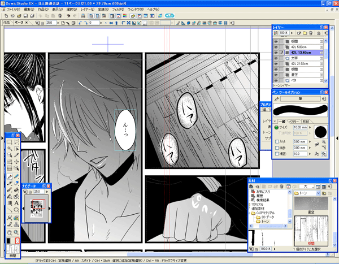
Task: Open the materials panel zoom 100.0% arrow
Action: point(275,249)
